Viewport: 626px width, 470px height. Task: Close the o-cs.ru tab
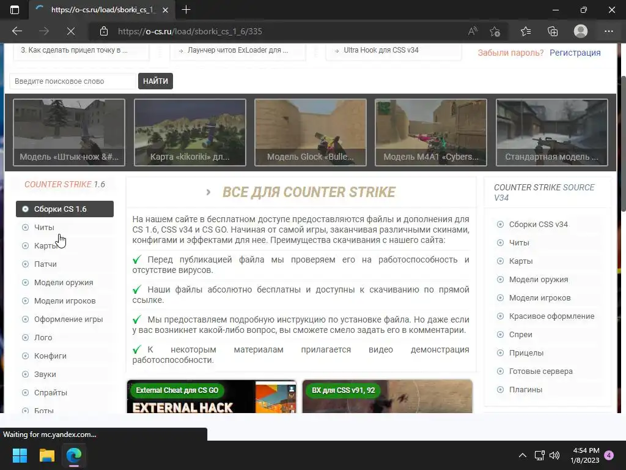click(x=165, y=10)
